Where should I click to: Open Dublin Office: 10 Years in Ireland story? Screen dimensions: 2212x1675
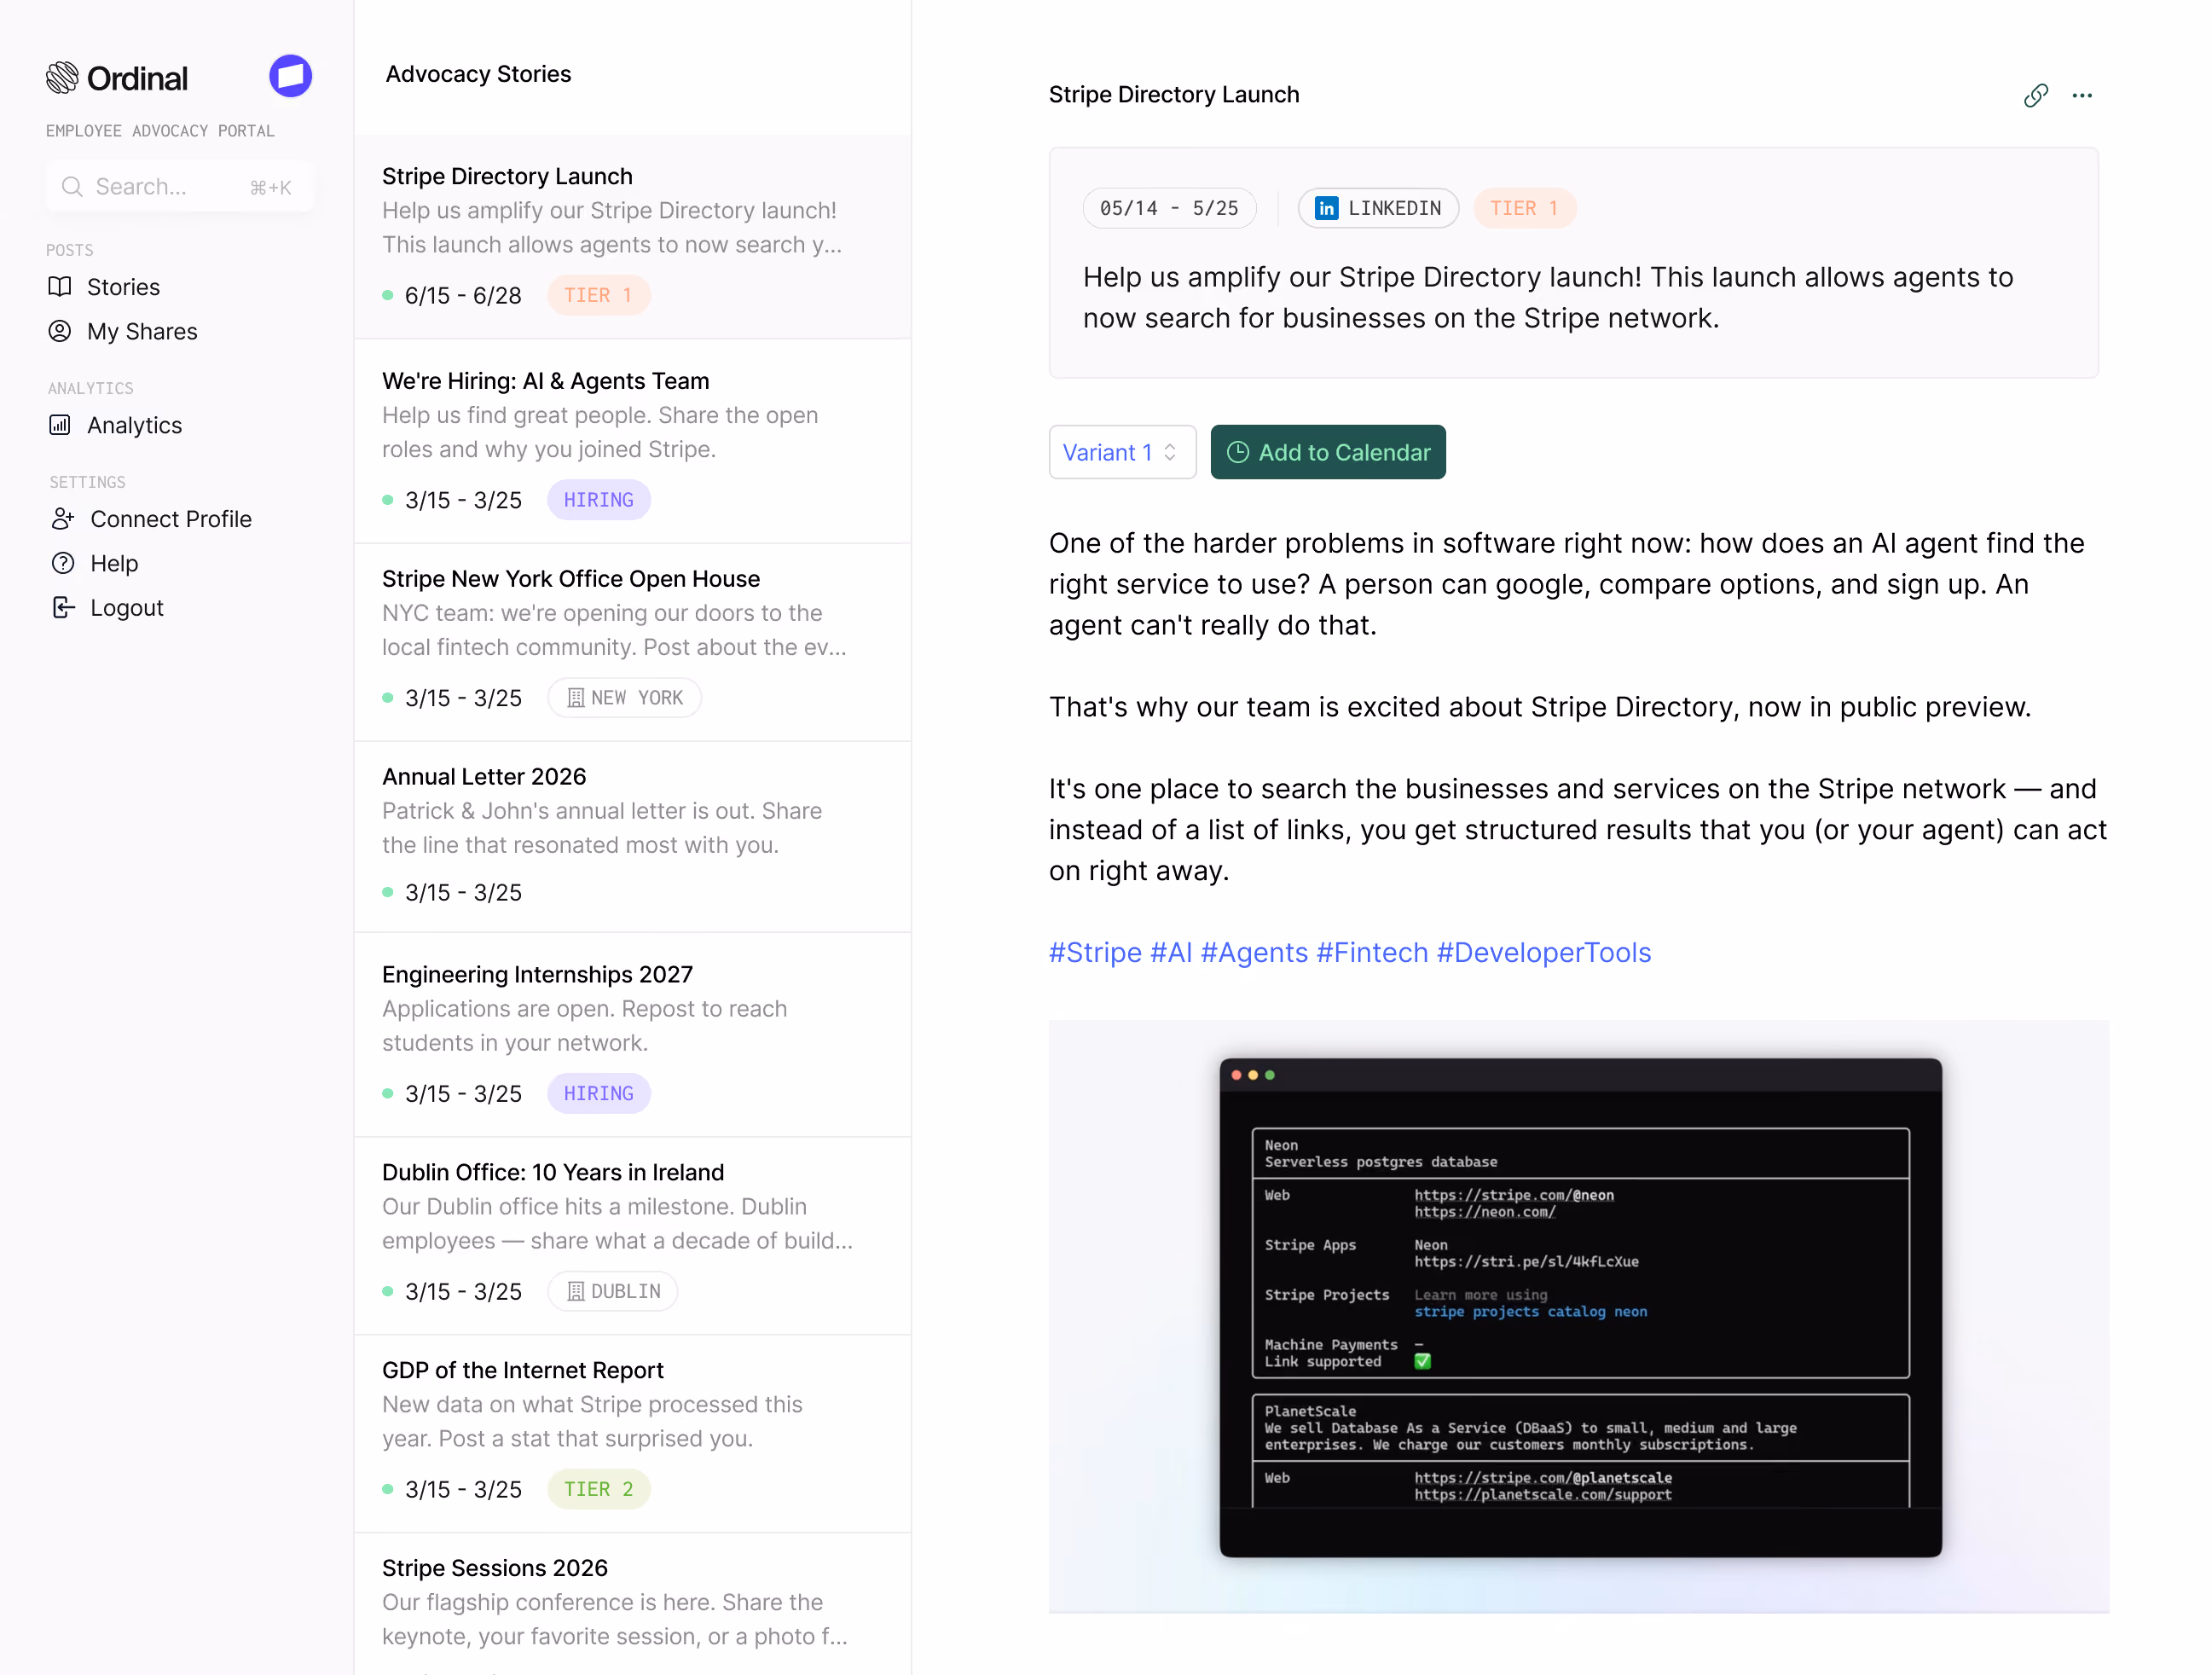(632, 1236)
